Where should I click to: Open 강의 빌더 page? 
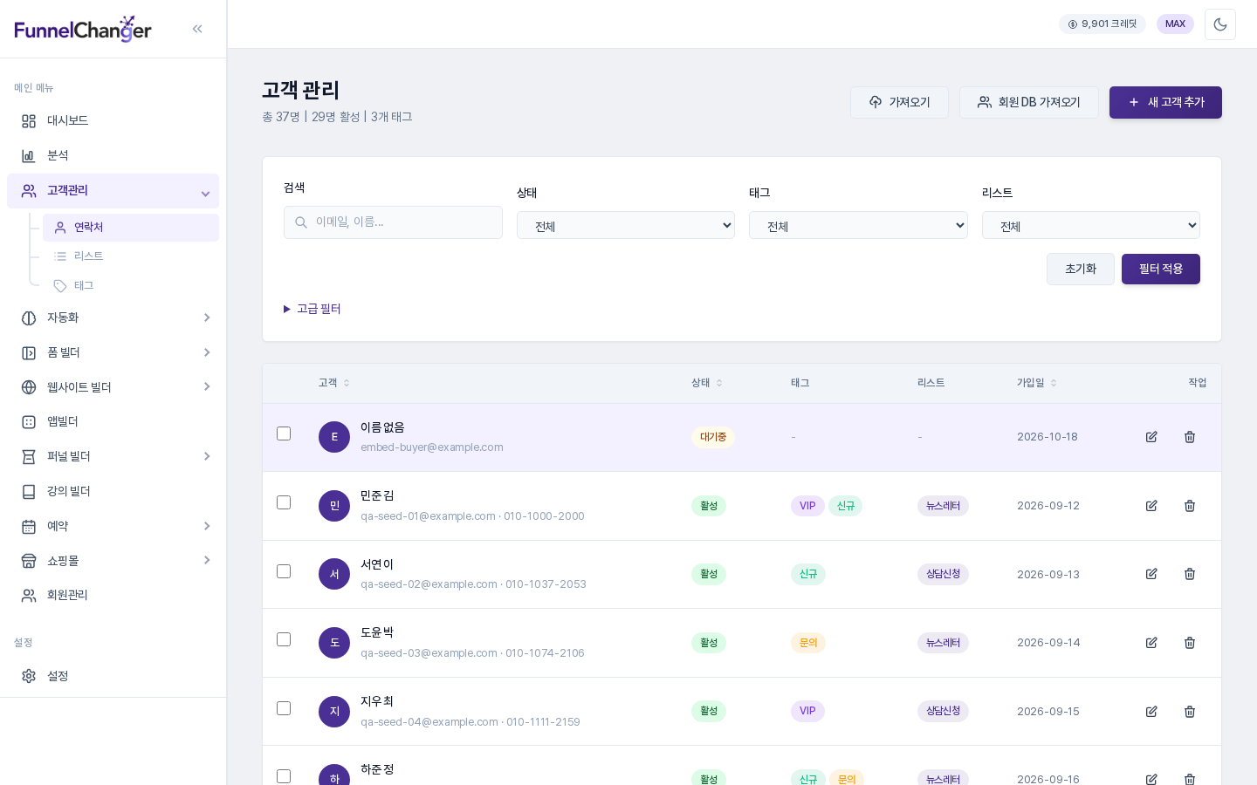tap(113, 492)
